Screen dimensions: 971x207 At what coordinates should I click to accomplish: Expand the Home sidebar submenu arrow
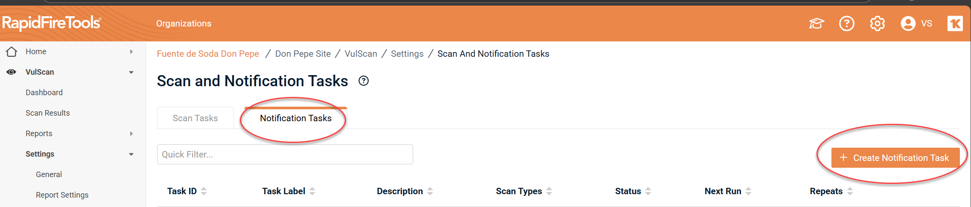point(131,52)
